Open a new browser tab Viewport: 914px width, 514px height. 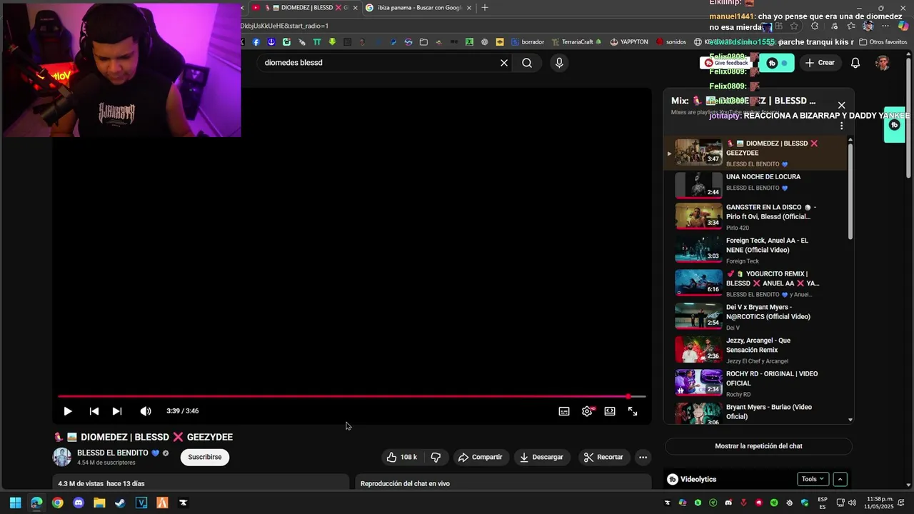coord(485,8)
